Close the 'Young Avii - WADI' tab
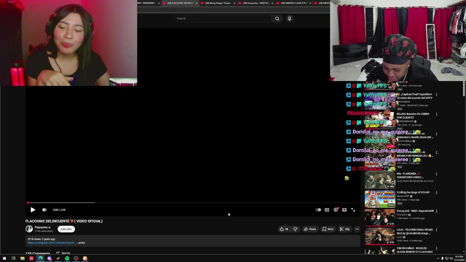466x262 pixels. tap(272, 3)
